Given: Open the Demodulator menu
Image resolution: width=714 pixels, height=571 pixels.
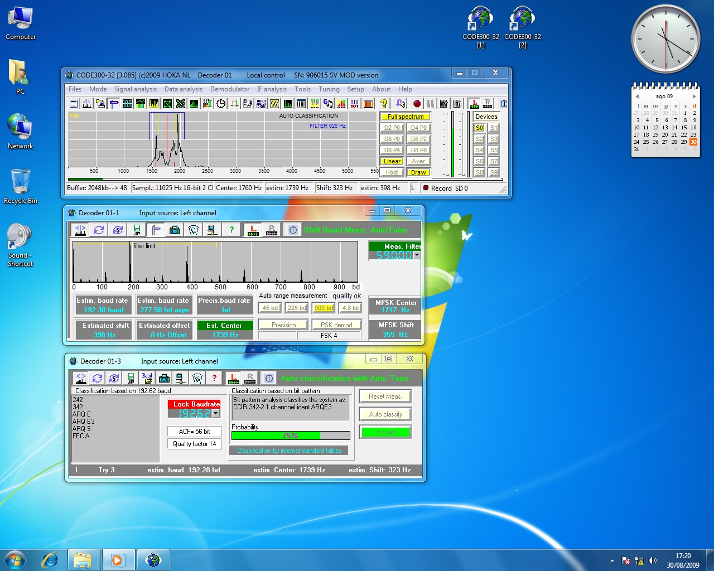Looking at the screenshot, I should [x=230, y=89].
